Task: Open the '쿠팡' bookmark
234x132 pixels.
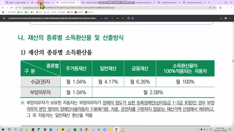Action: coord(70,12)
